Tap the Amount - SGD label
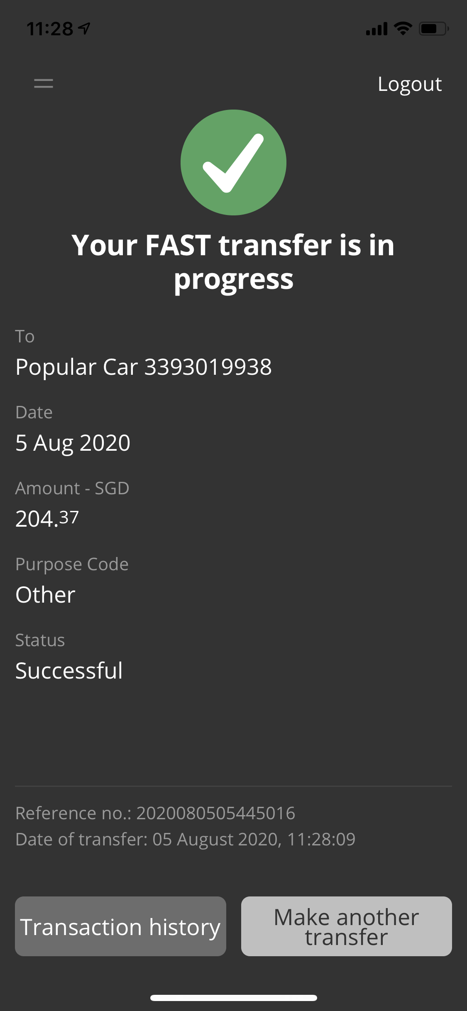This screenshot has width=467, height=1011. [x=72, y=488]
